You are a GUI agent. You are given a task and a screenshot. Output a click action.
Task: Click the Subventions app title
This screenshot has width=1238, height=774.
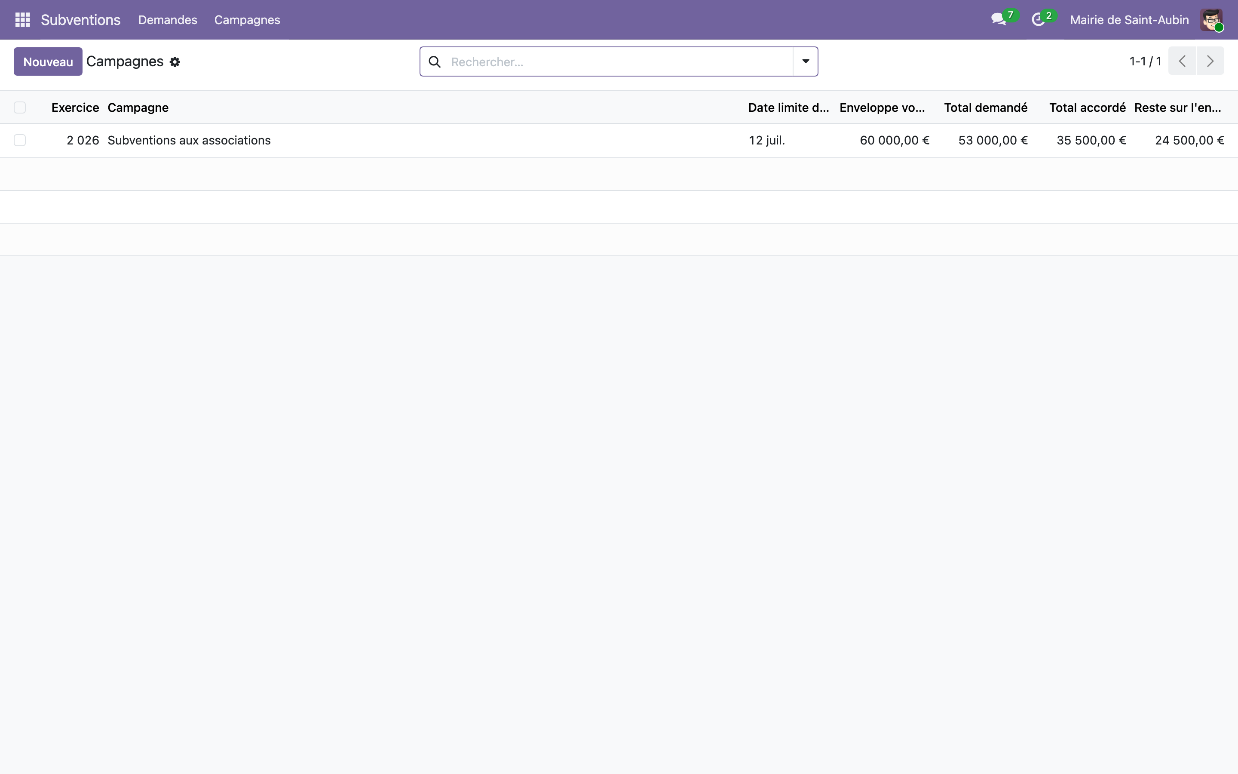pyautogui.click(x=81, y=19)
